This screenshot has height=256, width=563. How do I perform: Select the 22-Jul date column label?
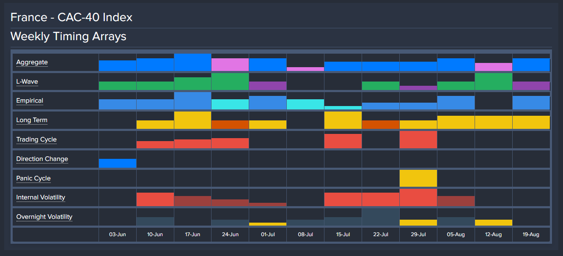[x=381, y=234]
